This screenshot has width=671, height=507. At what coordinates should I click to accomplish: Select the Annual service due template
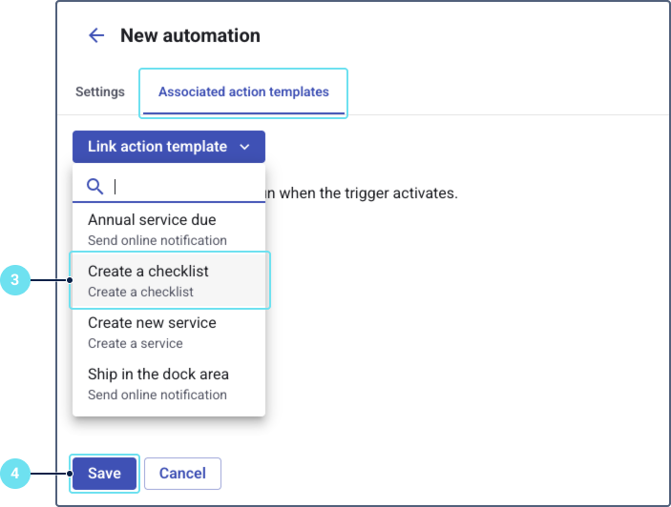click(x=152, y=220)
